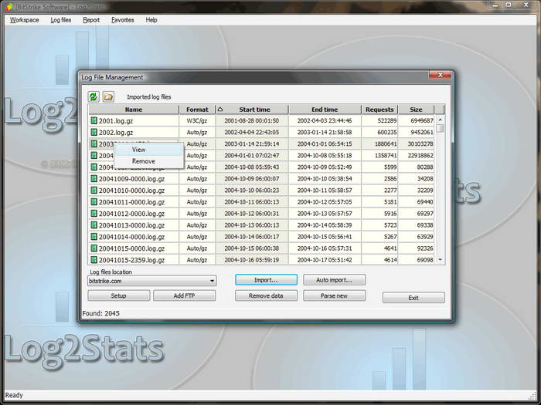This screenshot has width=541, height=405.
Task: Select the 20041012-0000.log.gz row name
Action: pyautogui.click(x=132, y=214)
